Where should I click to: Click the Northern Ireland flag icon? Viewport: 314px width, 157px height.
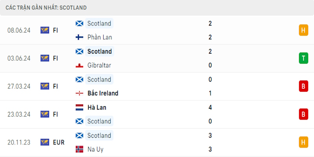pyautogui.click(x=79, y=93)
